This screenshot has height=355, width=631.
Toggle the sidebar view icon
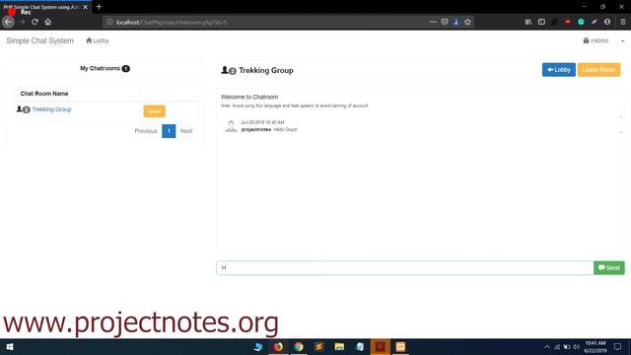(541, 22)
